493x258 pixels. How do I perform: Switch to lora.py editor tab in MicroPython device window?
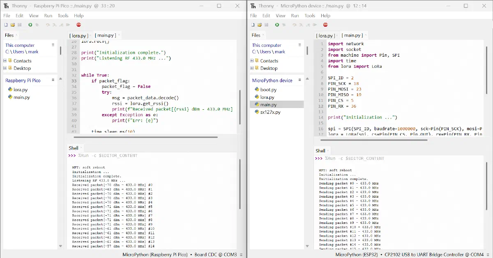coord(325,36)
